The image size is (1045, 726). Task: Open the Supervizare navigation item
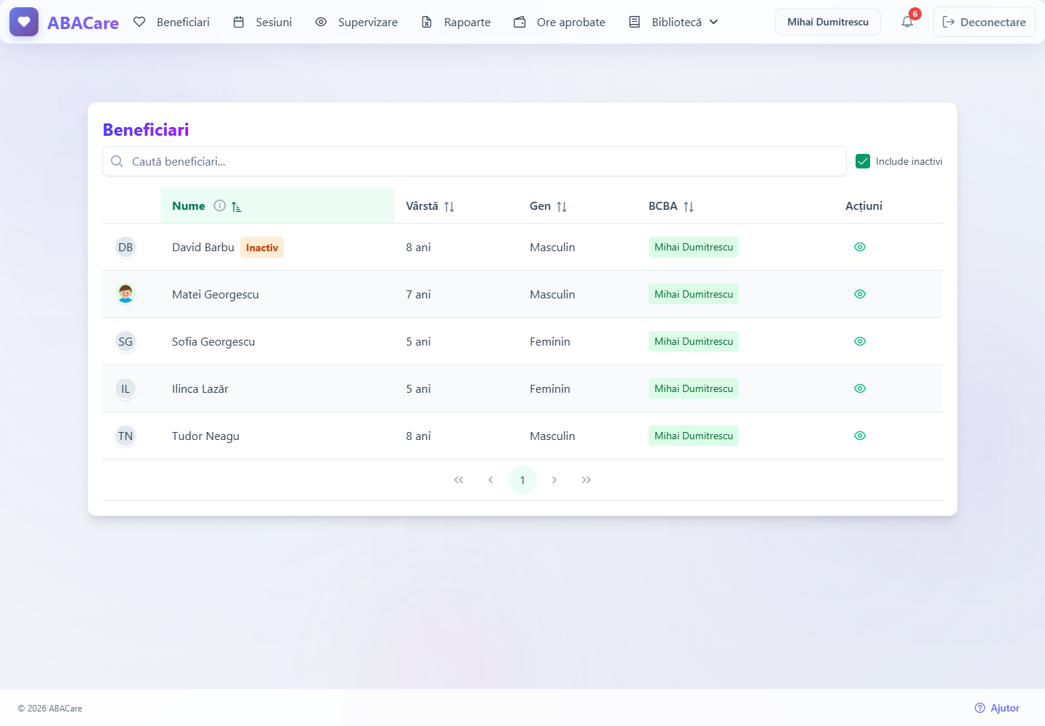(356, 22)
